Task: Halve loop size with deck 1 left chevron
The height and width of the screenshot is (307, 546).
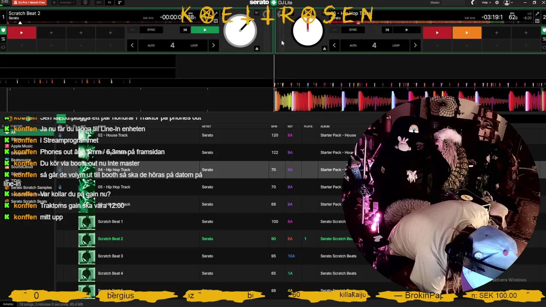Action: point(132,45)
